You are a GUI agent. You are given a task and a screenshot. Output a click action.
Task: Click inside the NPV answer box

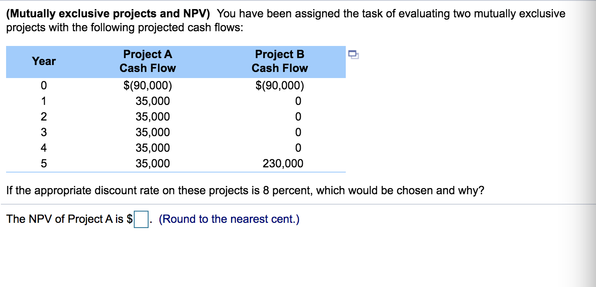click(140, 220)
